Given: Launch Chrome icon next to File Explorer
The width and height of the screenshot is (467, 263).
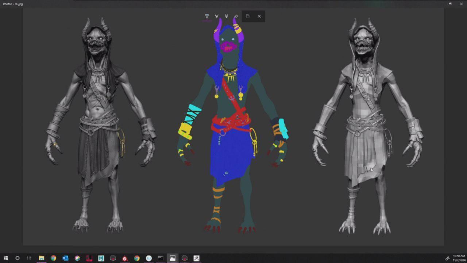Looking at the screenshot, I should pyautogui.click(x=53, y=258).
